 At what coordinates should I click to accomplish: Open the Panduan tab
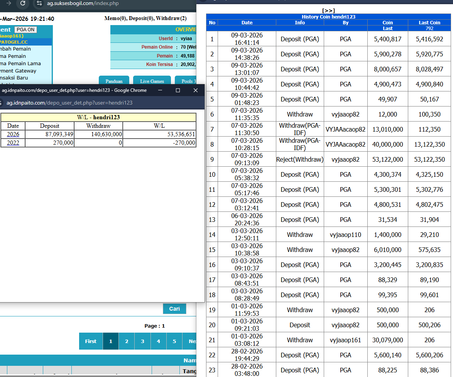tap(114, 81)
